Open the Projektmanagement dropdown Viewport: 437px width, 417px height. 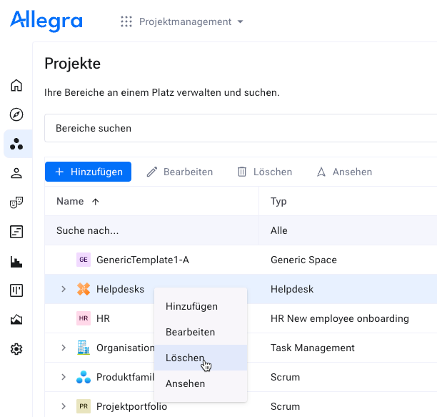191,21
